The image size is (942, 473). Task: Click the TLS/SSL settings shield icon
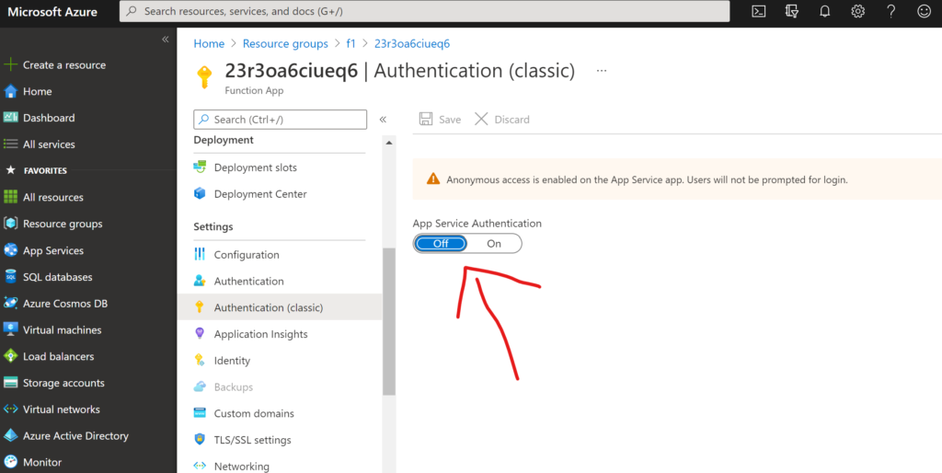[x=200, y=439]
